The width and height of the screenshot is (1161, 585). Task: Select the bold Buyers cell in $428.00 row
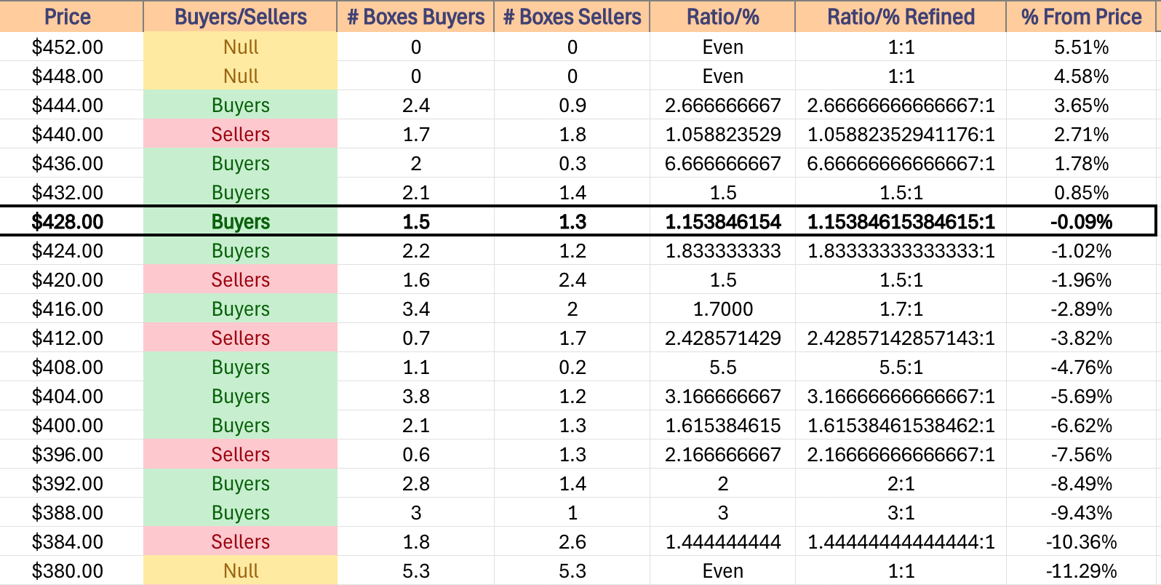(x=241, y=222)
